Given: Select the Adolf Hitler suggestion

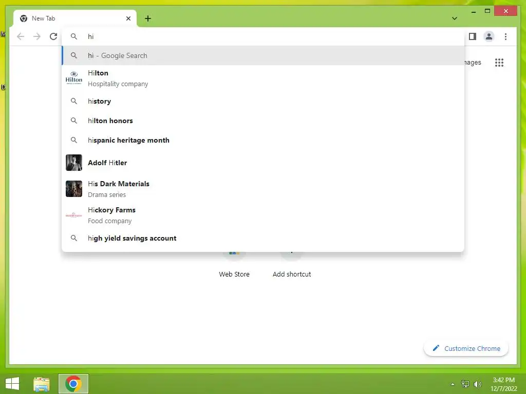Looking at the screenshot, I should click(263, 163).
